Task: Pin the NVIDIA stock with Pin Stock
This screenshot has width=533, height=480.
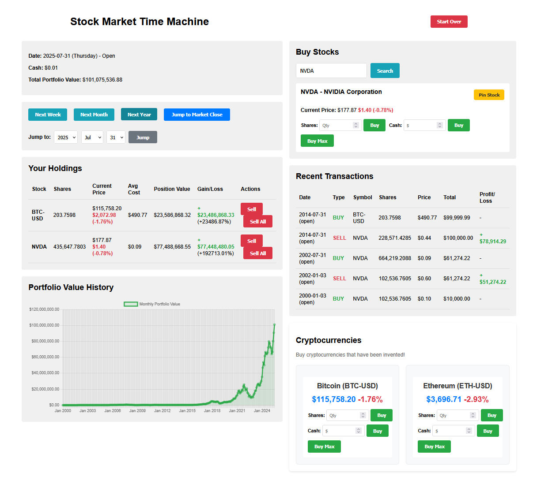Action: click(x=489, y=95)
